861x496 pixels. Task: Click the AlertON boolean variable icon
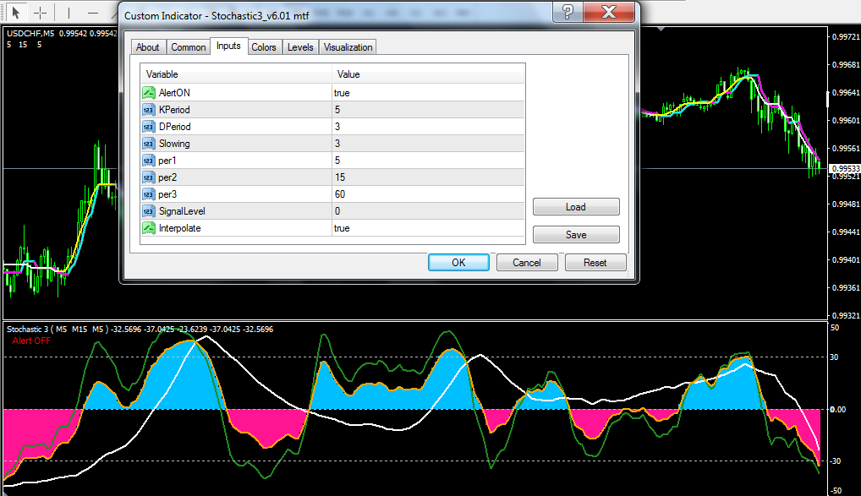(x=149, y=93)
